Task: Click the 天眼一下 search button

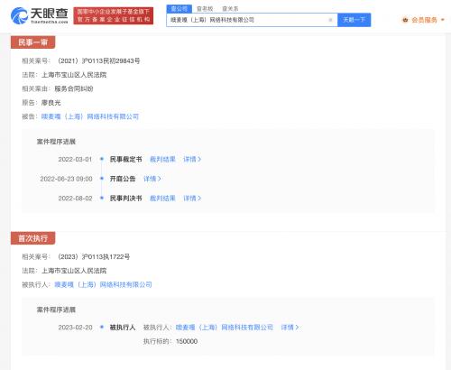Action: point(354,20)
